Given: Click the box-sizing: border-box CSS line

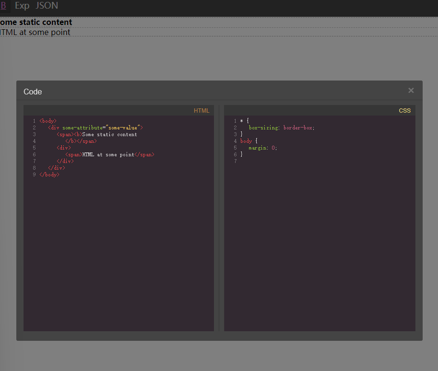Looking at the screenshot, I should [282, 128].
